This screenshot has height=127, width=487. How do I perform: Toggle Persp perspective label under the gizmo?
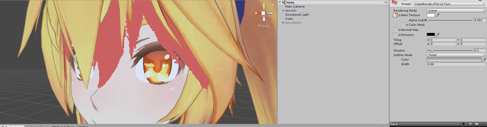(x=263, y=26)
